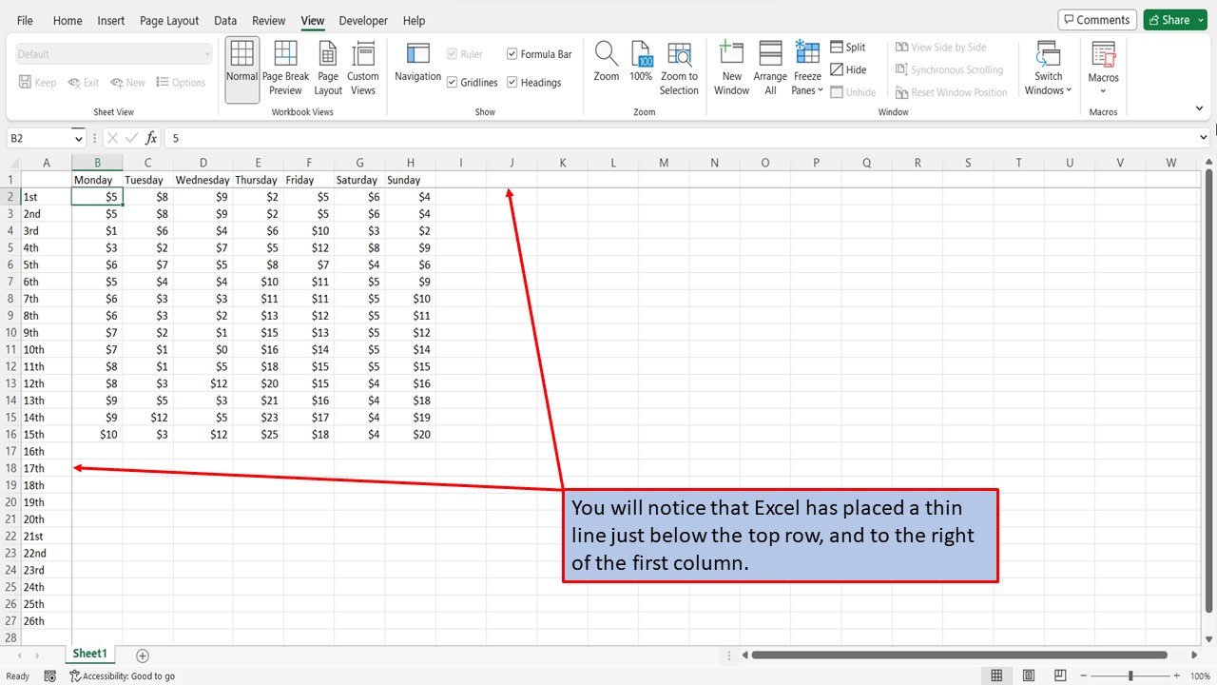Click the Navigation icon in Show group
Viewport: 1217px width, 685px height.
416,67
